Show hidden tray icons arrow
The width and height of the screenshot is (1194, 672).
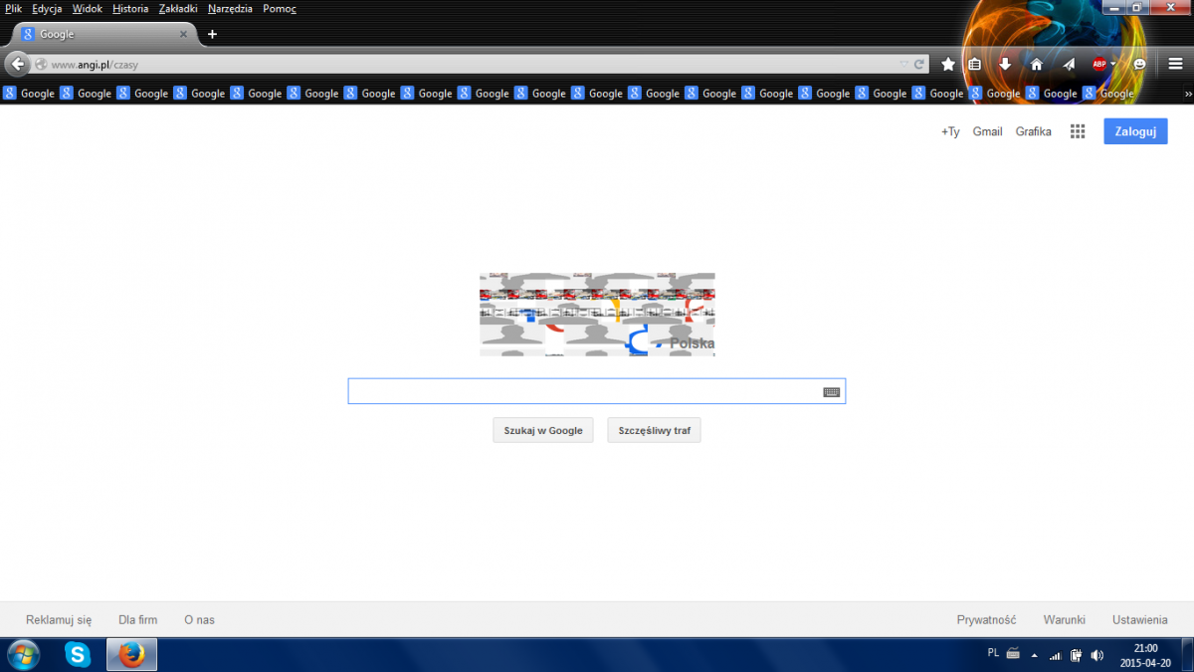point(1035,655)
